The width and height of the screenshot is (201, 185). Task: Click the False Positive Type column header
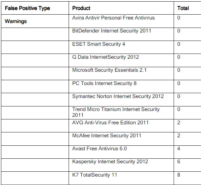27,8
